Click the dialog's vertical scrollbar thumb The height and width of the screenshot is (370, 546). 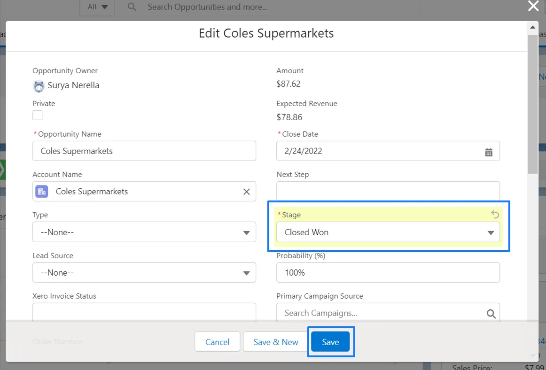[x=532, y=104]
